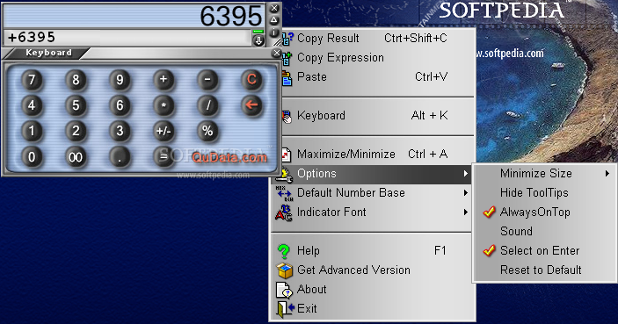Viewport: 618px width, 324px height.
Task: Click the divide slash key
Action: (207, 106)
